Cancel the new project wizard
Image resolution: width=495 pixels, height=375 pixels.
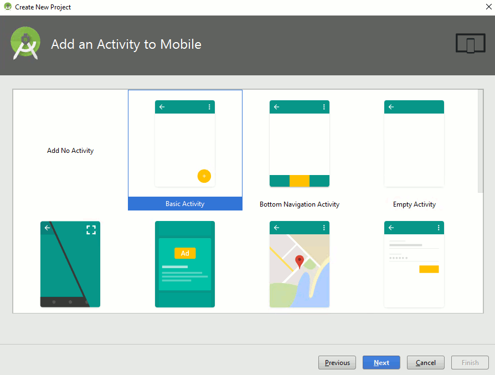point(426,363)
